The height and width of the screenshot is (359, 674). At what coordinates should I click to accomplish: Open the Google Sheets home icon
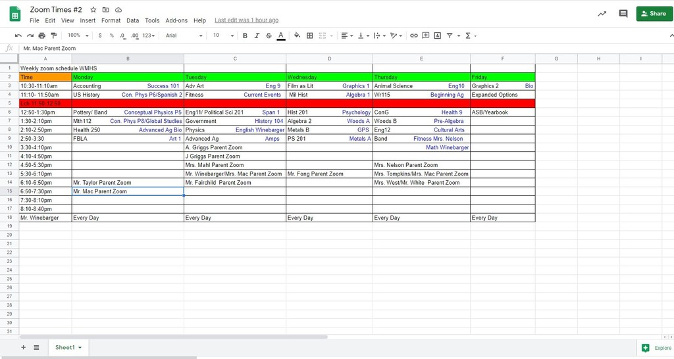(x=15, y=14)
